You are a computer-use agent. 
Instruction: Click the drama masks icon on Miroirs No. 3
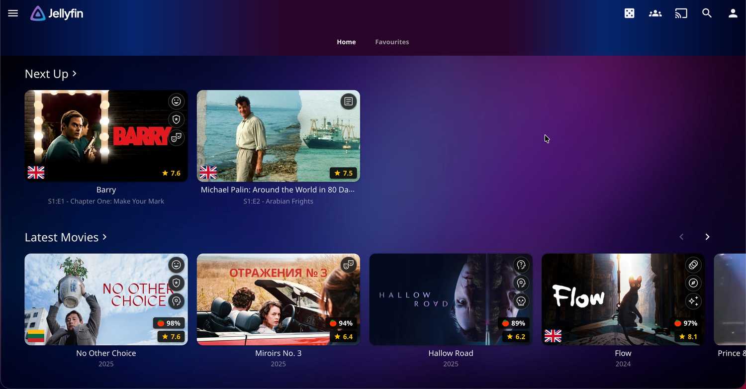coord(349,265)
